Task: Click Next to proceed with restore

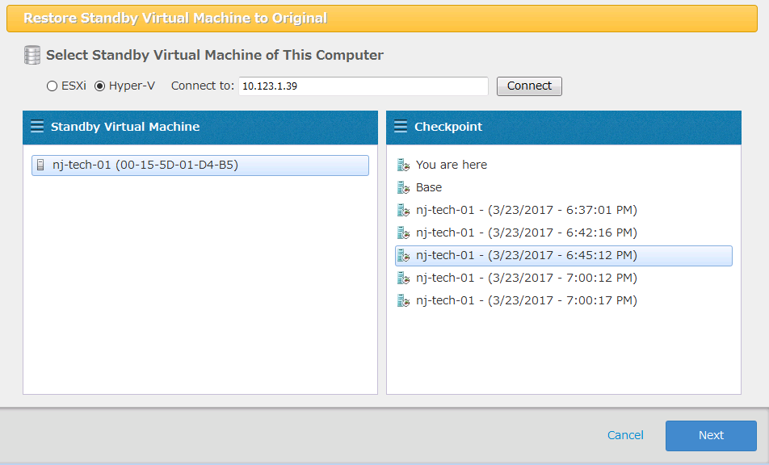Action: (x=711, y=435)
